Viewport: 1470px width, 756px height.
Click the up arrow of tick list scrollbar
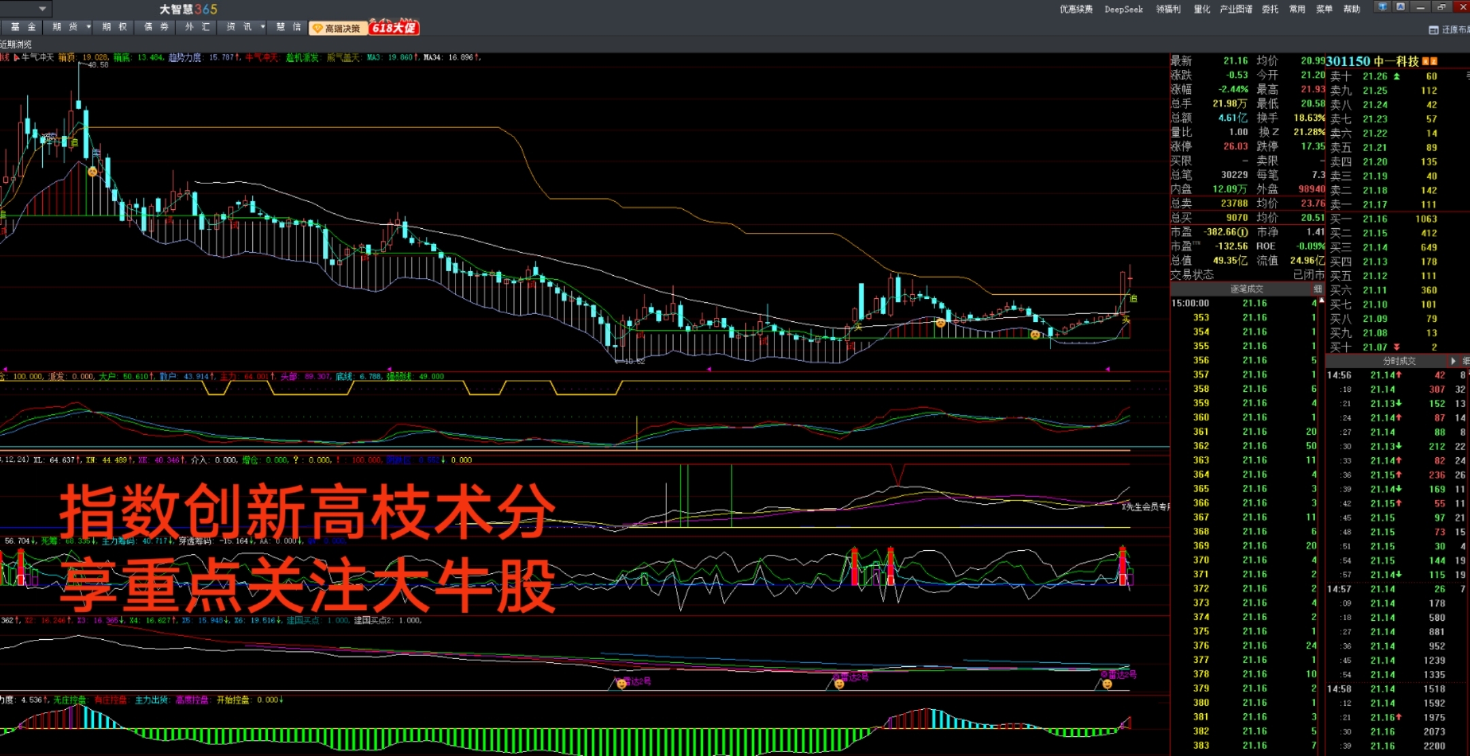coord(1321,301)
